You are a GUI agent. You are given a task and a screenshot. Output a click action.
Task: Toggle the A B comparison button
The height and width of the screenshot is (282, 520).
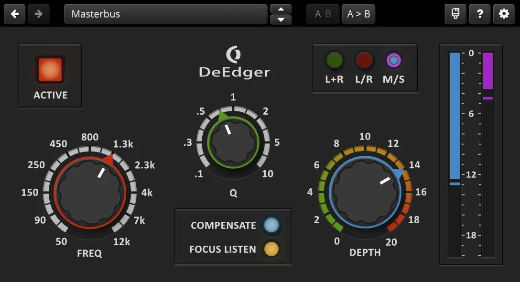click(x=323, y=14)
